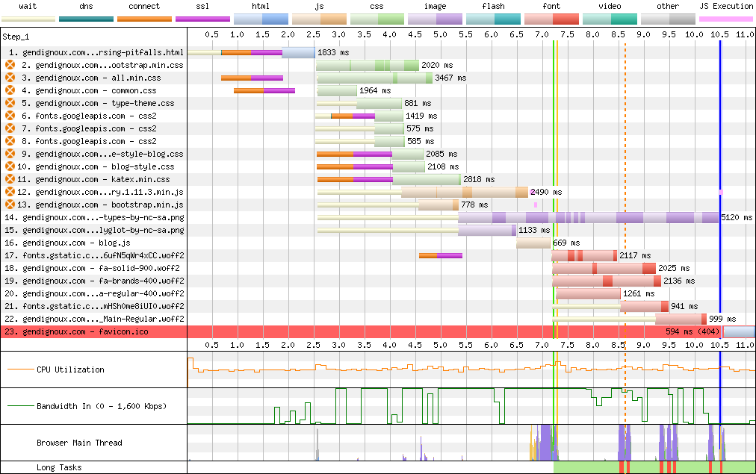Click render-blocking icon beside katex.min.css
The image size is (756, 474).
[10, 180]
